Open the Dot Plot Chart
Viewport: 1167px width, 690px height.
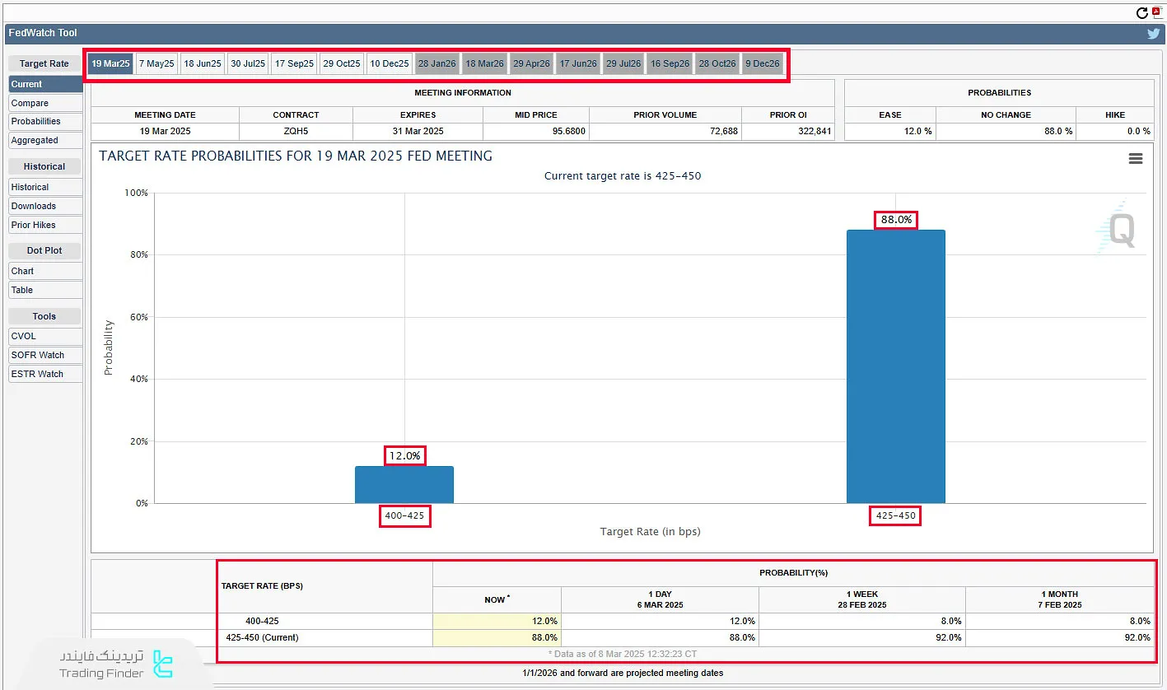[45, 271]
